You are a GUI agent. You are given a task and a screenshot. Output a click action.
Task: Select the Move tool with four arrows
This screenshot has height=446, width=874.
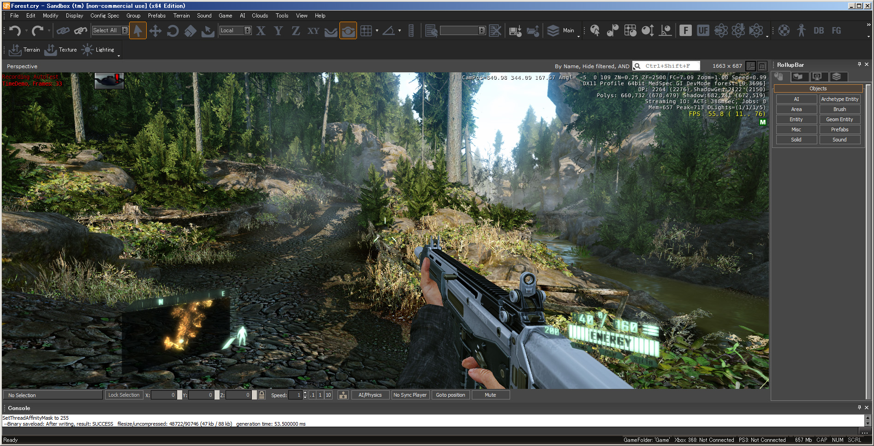click(x=155, y=31)
